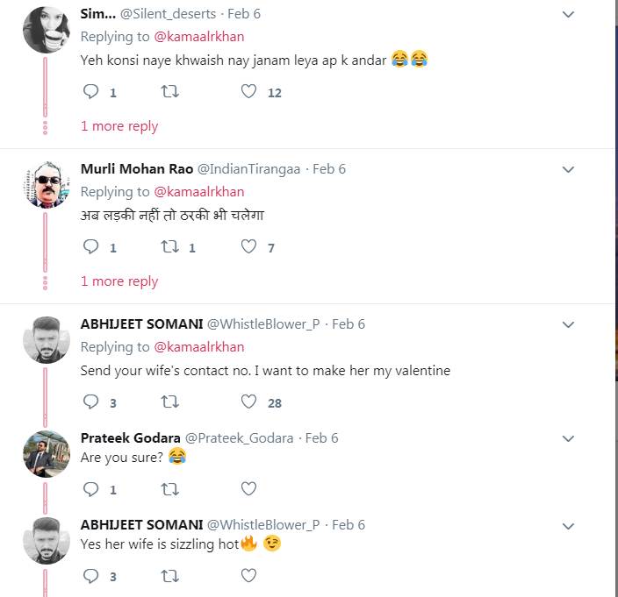Open the chevron menu on Prateek Godara's tweet
Screen dimensions: 618x597
pos(568,438)
